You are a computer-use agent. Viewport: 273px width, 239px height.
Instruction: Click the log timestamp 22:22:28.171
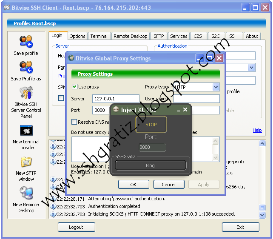pyautogui.click(x=71, y=199)
